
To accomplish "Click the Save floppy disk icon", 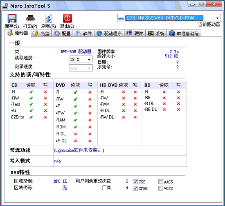I will point(12,18).
